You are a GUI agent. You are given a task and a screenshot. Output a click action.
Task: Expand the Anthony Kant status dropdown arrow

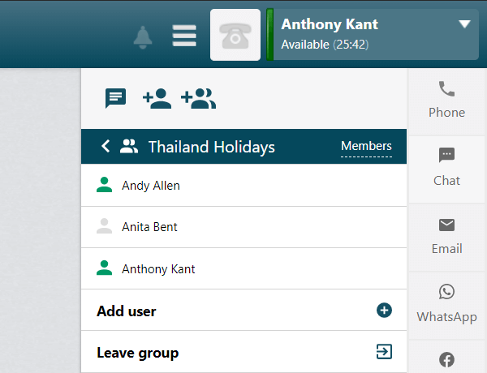tap(464, 24)
